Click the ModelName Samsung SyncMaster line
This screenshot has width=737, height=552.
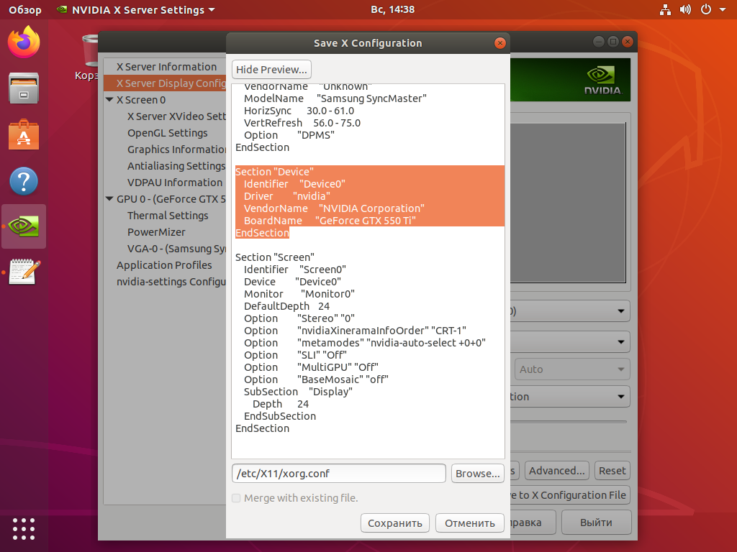335,98
